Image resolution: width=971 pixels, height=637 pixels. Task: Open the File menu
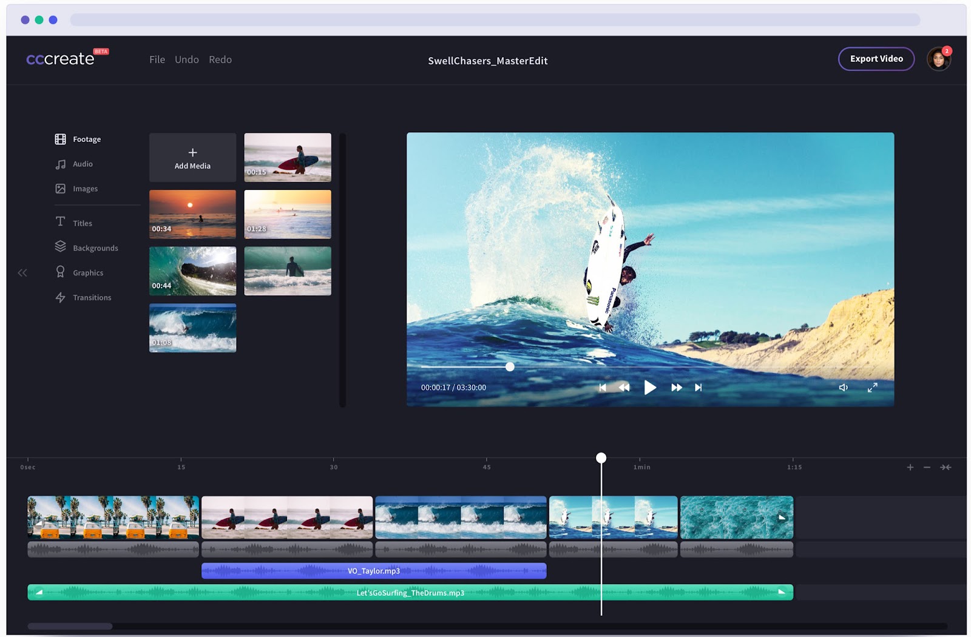click(x=157, y=59)
